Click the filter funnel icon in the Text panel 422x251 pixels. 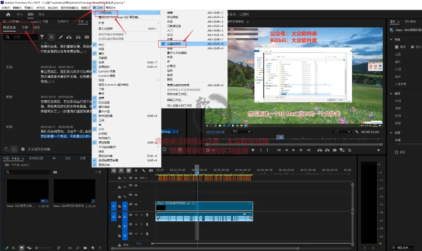42,37
